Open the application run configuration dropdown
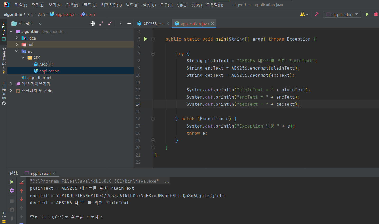Image resolution: width=379 pixels, height=224 pixels. point(342,14)
